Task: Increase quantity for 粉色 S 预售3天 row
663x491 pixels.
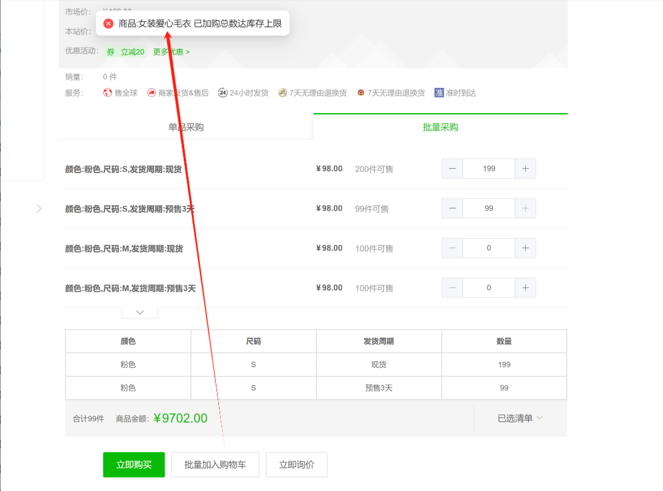Action: [525, 208]
